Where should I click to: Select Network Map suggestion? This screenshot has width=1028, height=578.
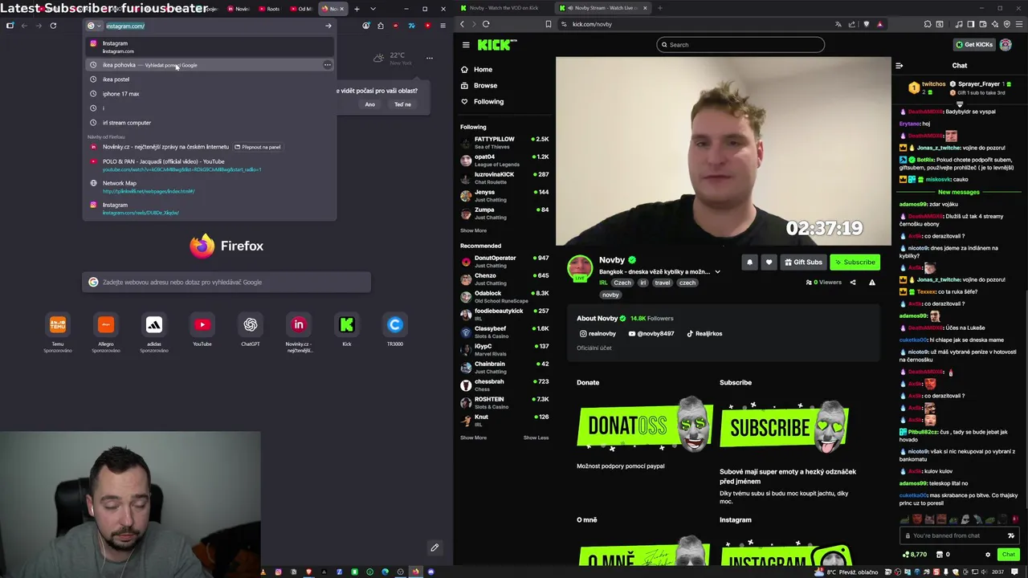pos(209,187)
